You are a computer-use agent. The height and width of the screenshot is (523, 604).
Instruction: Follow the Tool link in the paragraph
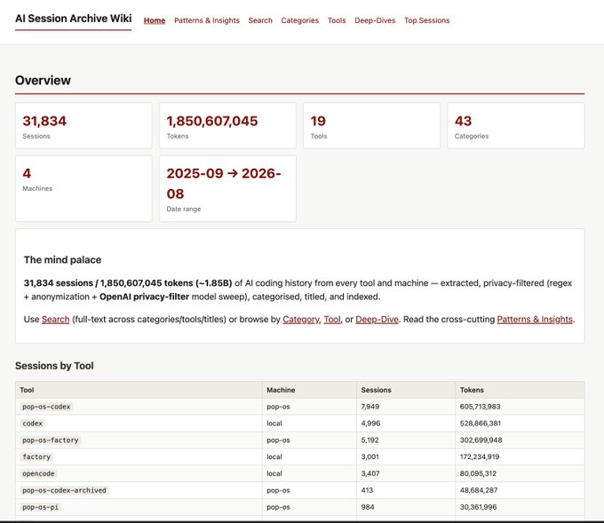[332, 320]
